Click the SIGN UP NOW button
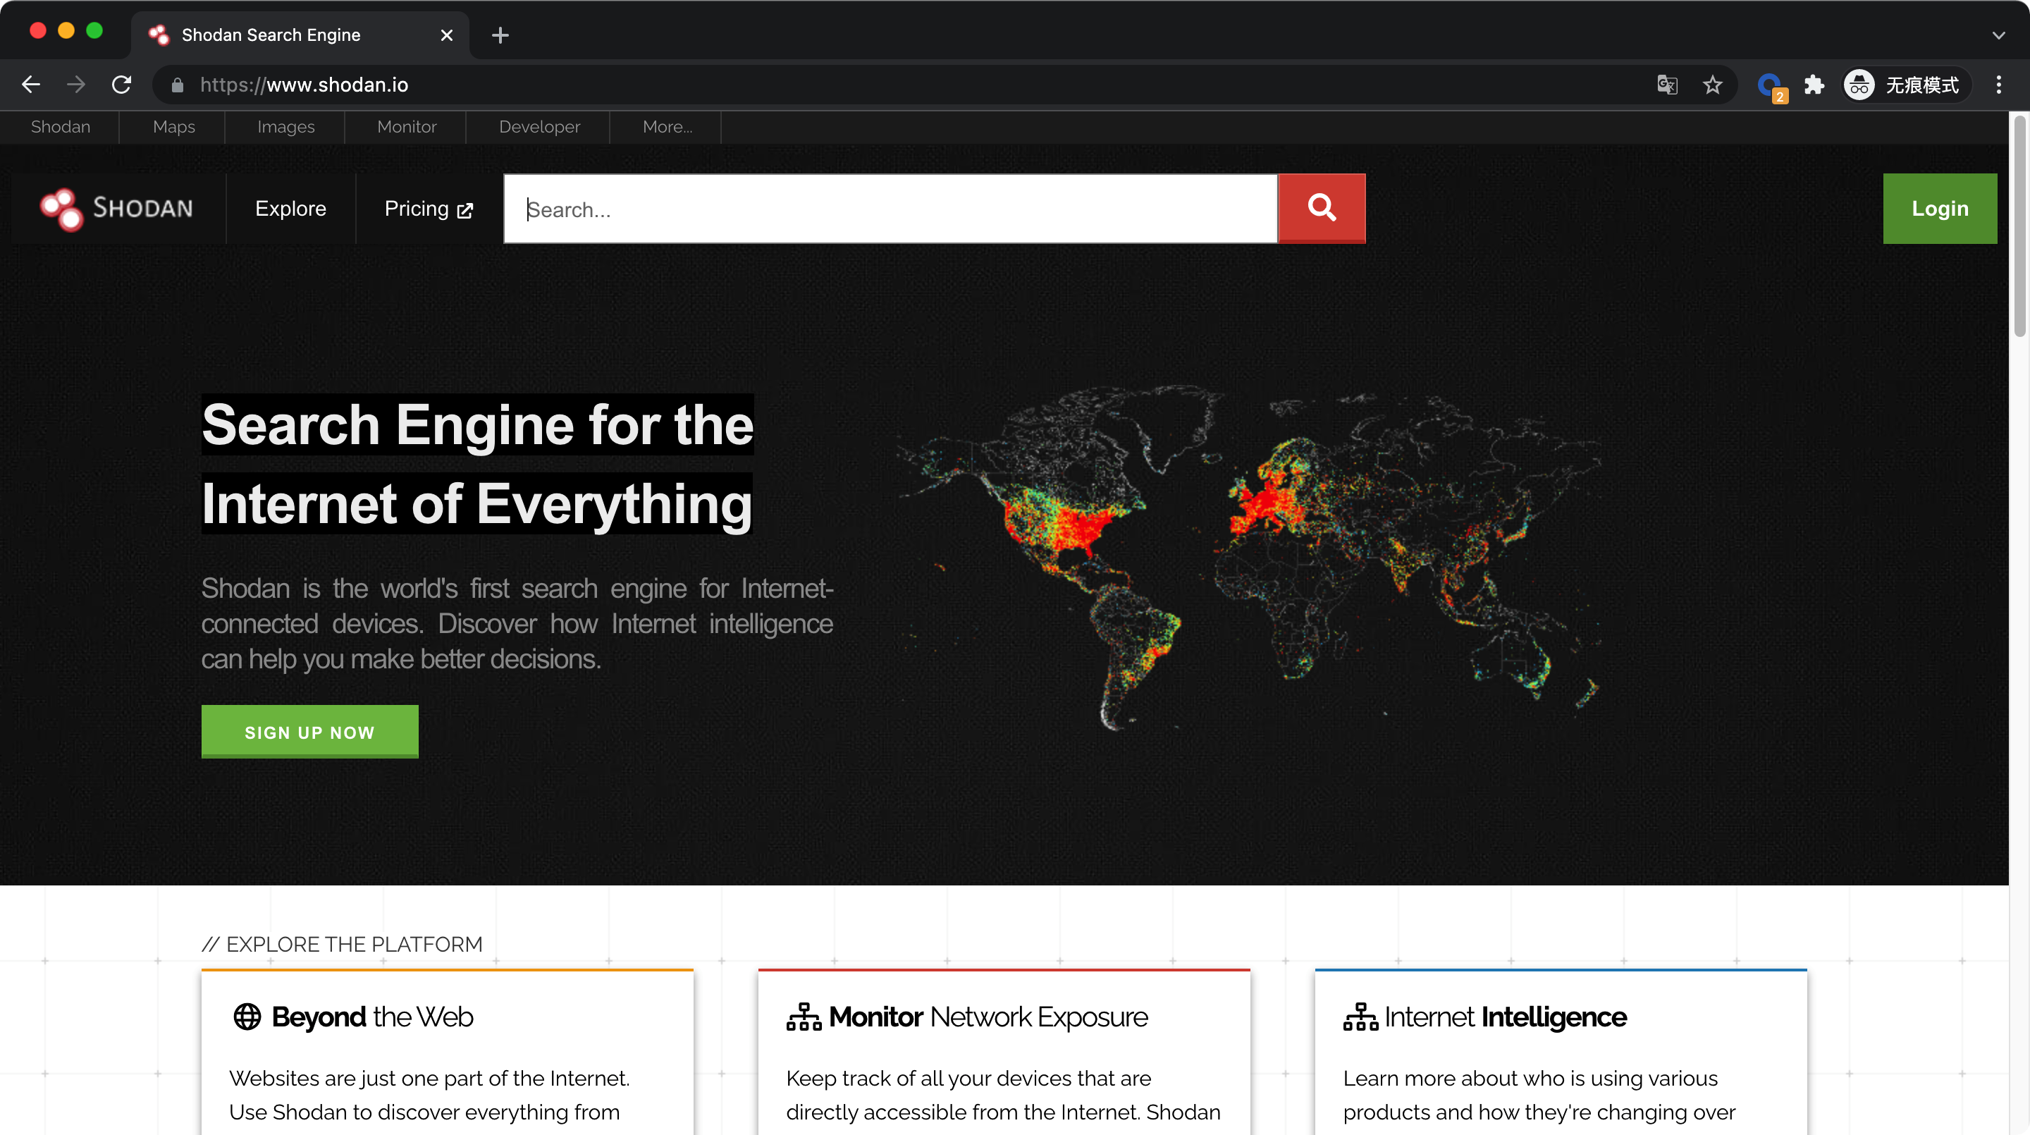This screenshot has width=2030, height=1135. click(309, 732)
